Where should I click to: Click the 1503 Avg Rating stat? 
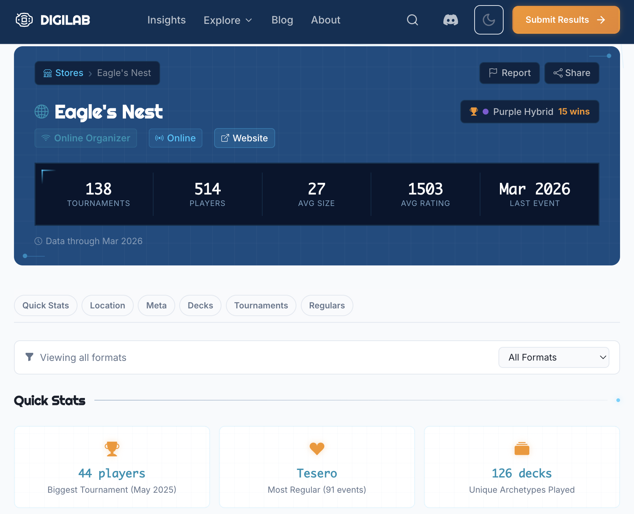click(425, 194)
